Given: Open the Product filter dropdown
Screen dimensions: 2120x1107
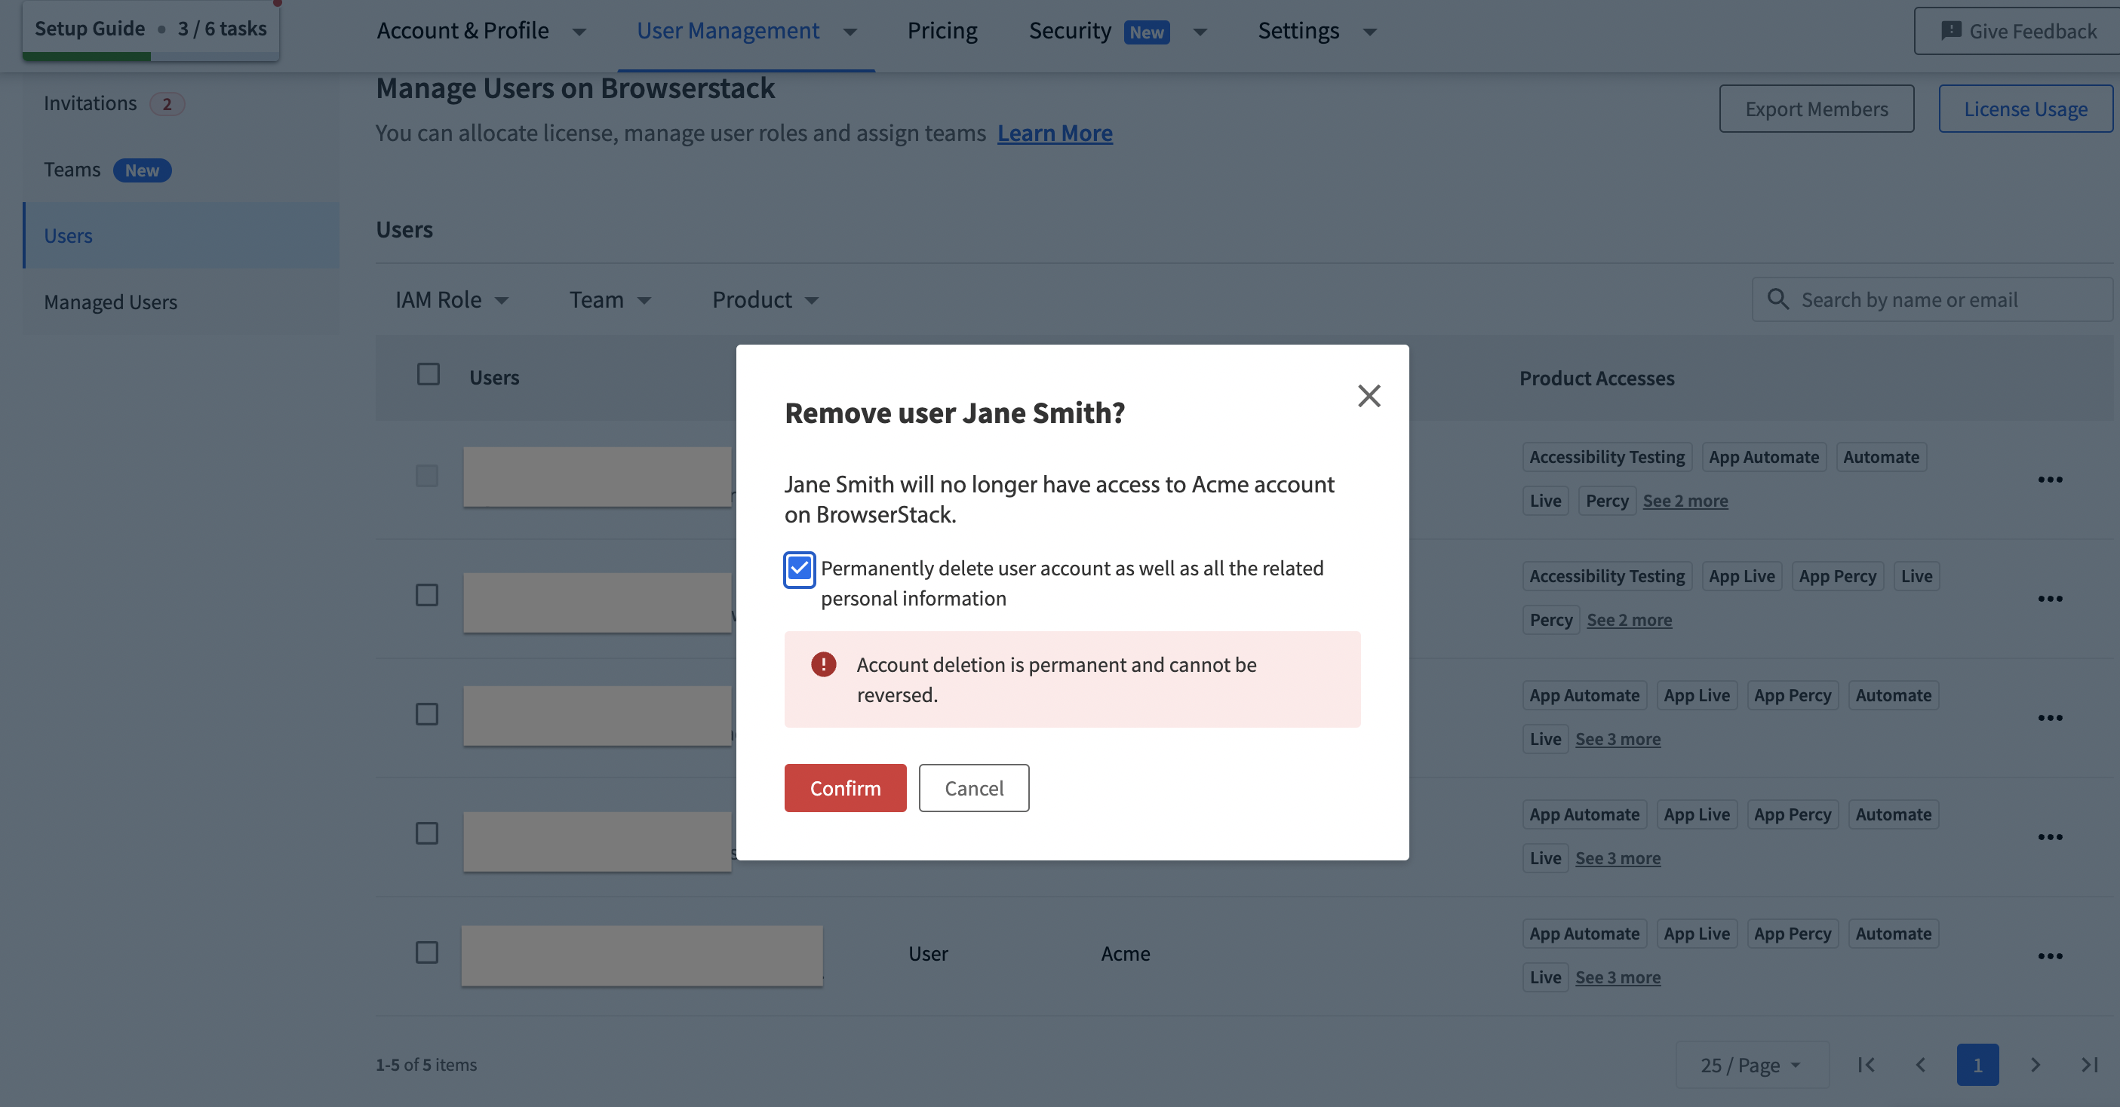Looking at the screenshot, I should 764,300.
